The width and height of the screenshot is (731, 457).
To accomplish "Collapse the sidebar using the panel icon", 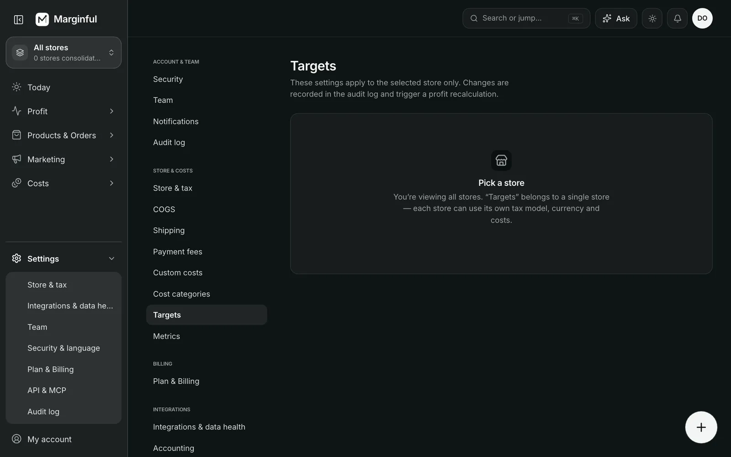I will pos(18,19).
